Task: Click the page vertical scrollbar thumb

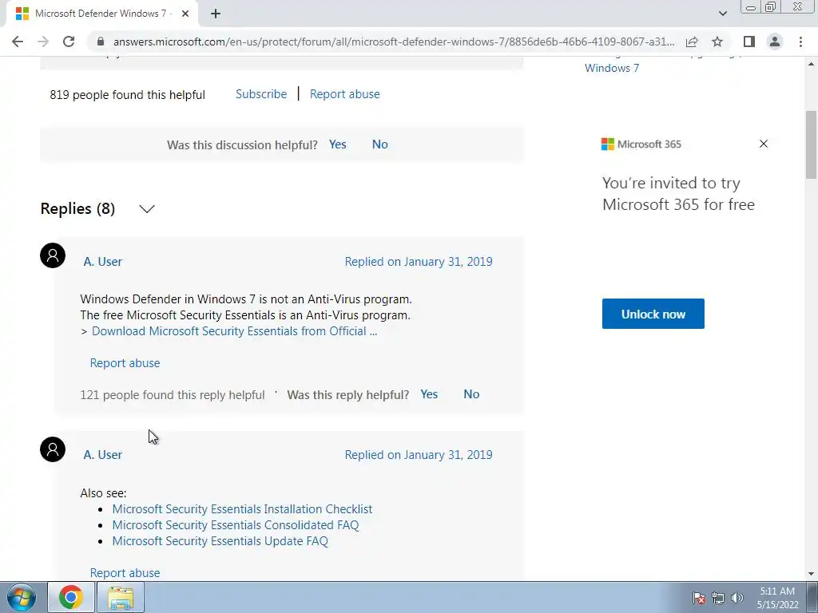Action: click(x=811, y=145)
